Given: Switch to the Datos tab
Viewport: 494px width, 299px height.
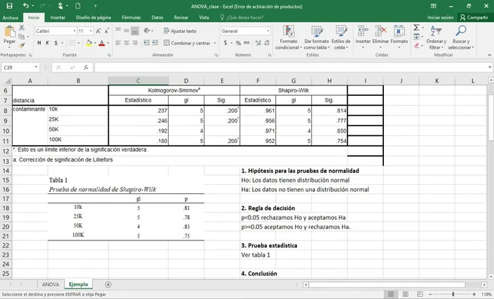Looking at the screenshot, I should point(157,18).
